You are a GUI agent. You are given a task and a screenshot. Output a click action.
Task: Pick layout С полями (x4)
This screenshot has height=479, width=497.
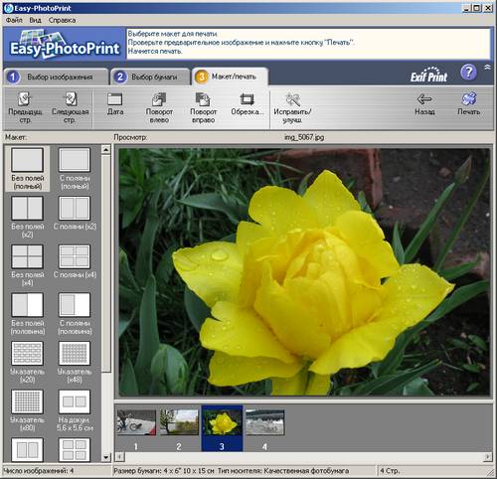click(75, 261)
